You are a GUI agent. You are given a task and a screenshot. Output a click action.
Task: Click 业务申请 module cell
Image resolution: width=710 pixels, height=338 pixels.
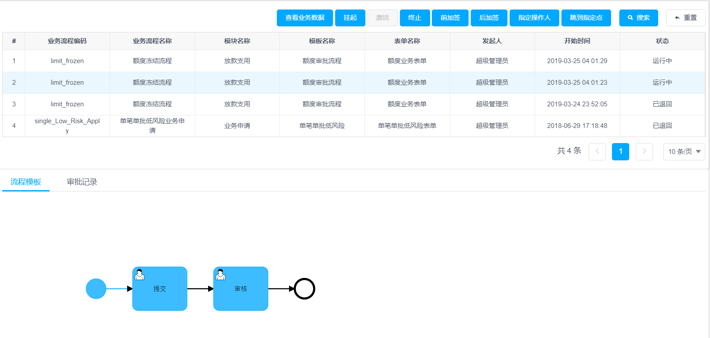pyautogui.click(x=237, y=126)
